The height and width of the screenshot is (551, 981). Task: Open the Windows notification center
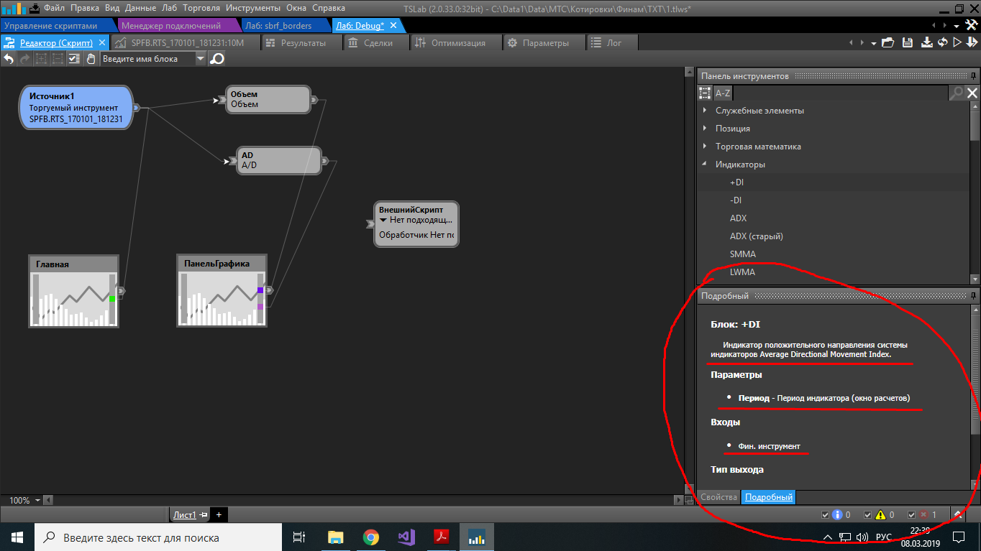959,537
